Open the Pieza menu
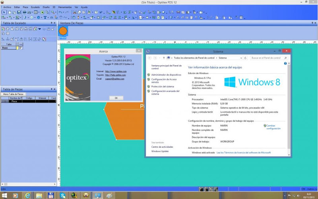Image resolution: width=318 pixels, height=199 pixels. click(25, 7)
